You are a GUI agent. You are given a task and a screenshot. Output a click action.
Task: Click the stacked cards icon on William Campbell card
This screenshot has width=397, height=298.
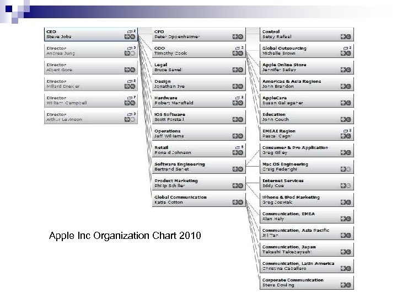pos(129,97)
